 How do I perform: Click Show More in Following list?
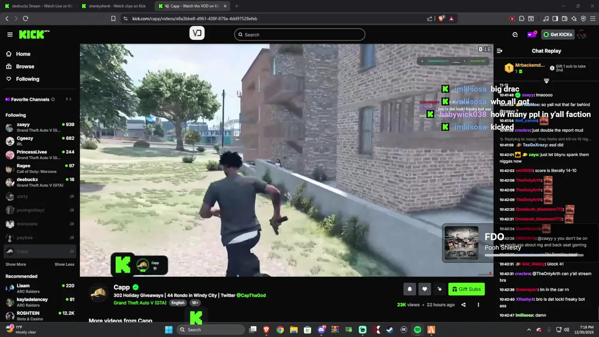16,264
